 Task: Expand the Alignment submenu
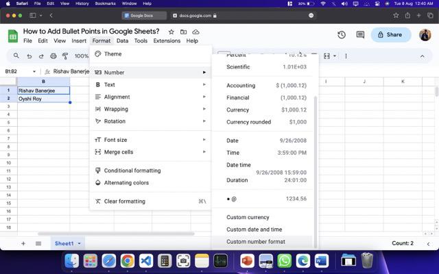coord(150,97)
